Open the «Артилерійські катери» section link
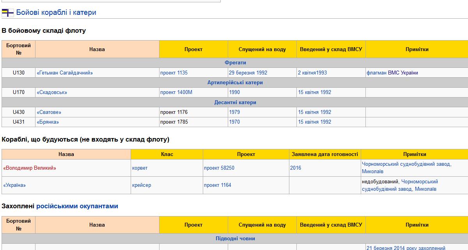The height and width of the screenshot is (250, 468). tap(235, 83)
